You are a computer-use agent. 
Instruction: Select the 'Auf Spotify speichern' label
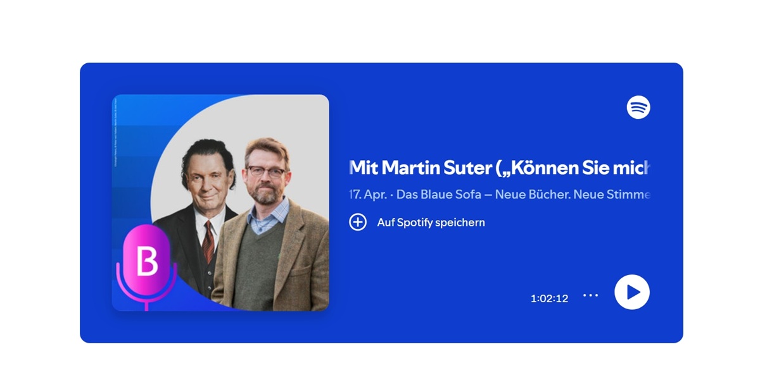coord(431,223)
